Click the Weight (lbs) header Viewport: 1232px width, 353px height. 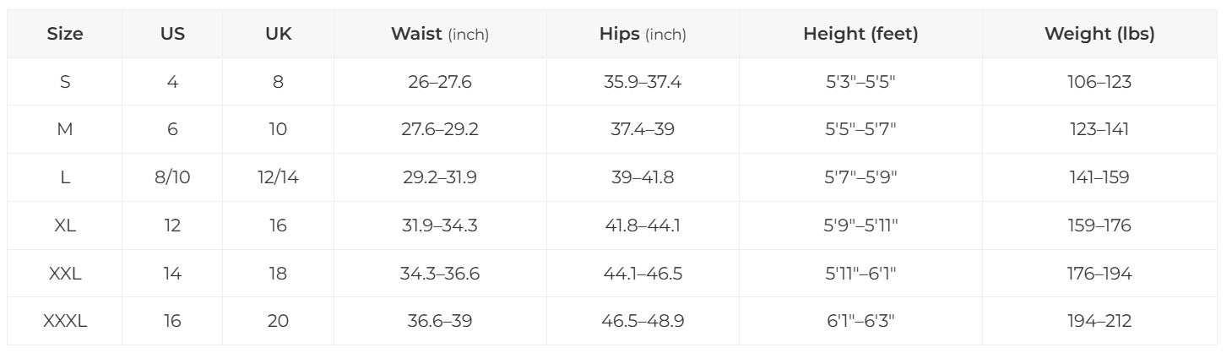(x=1099, y=35)
